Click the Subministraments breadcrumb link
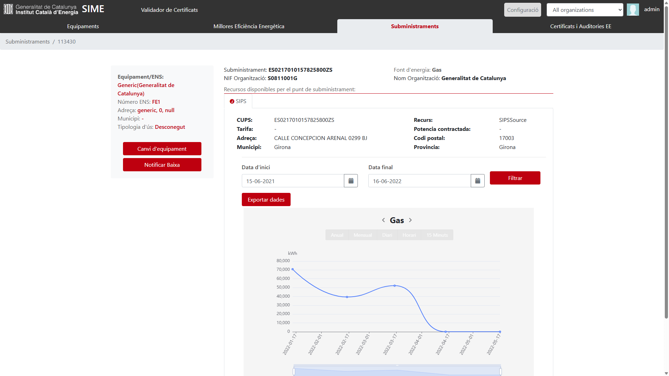 (28, 41)
